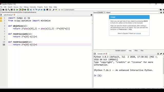Click the Save all files icon

click(x=9, y=10)
